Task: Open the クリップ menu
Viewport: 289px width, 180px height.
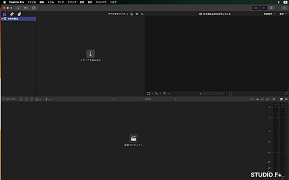Action: click(72, 2)
